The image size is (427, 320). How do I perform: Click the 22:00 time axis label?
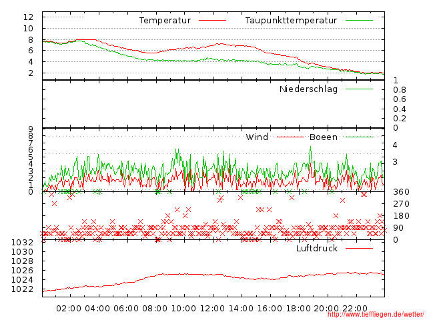click(x=355, y=309)
